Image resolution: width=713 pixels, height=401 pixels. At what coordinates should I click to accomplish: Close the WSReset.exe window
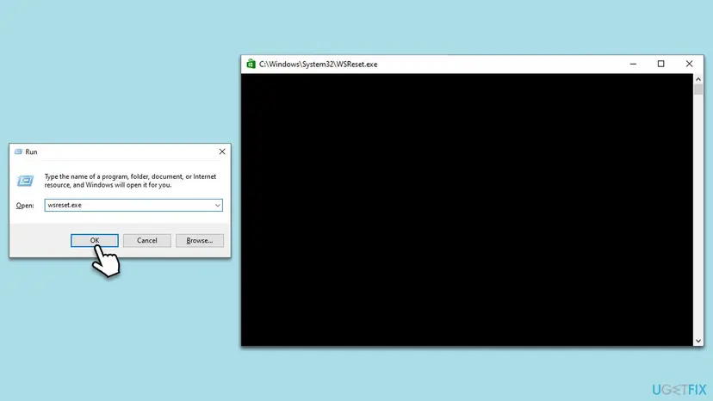(x=689, y=64)
